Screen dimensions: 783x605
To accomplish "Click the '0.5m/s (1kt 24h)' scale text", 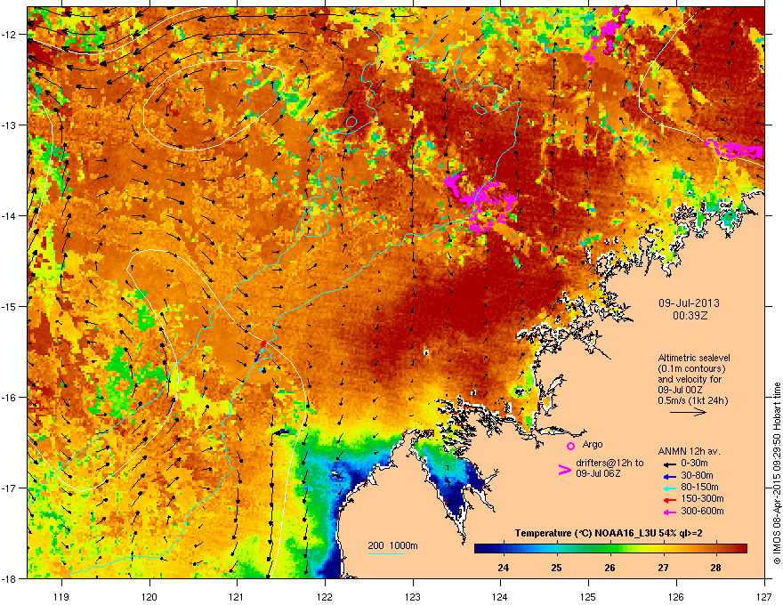I will pos(693,401).
